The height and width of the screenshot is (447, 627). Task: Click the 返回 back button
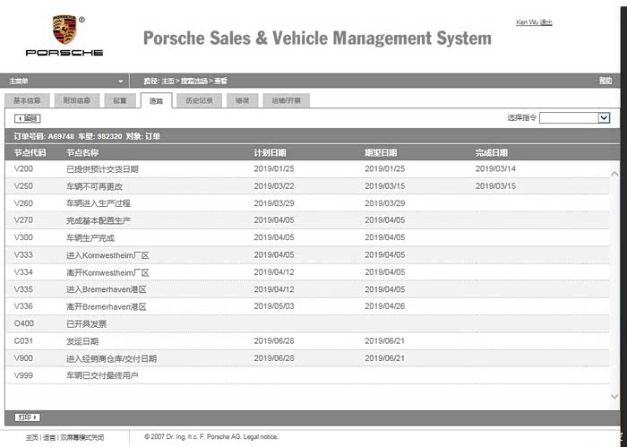coord(28,118)
